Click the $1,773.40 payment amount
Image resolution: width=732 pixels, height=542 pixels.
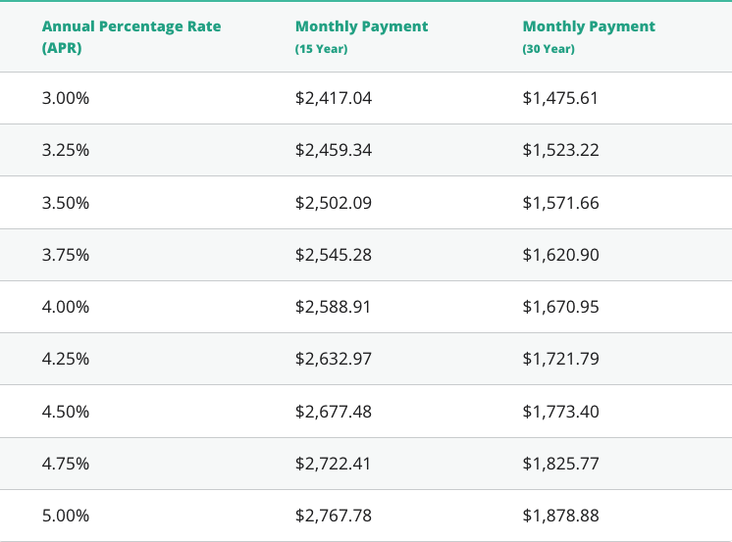(x=560, y=412)
